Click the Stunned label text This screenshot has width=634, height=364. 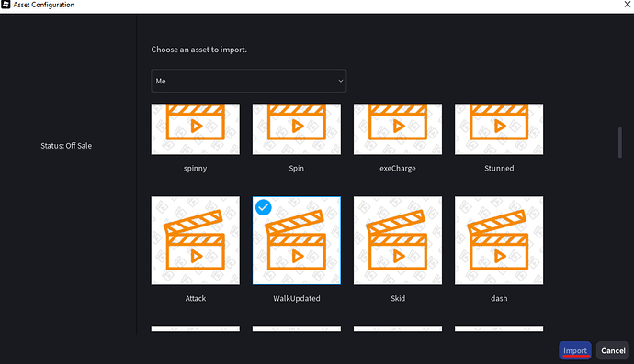click(499, 169)
